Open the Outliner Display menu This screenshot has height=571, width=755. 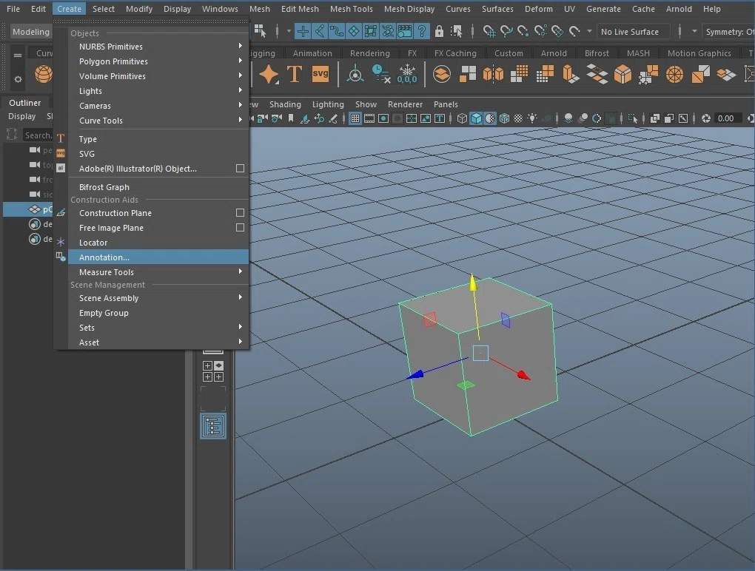click(x=21, y=116)
